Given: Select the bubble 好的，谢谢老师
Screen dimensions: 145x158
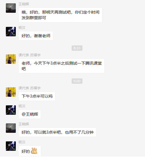Looking at the screenshot, I should pos(36,36).
